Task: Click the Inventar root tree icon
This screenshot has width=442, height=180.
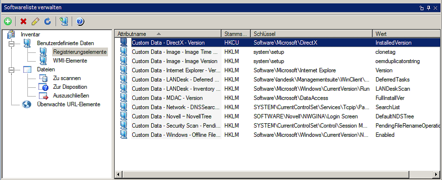Action: pos(11,34)
